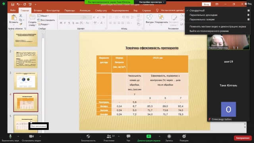Click the slide panel vertical scrollbar
This screenshot has width=254, height=143.
[x=43, y=81]
